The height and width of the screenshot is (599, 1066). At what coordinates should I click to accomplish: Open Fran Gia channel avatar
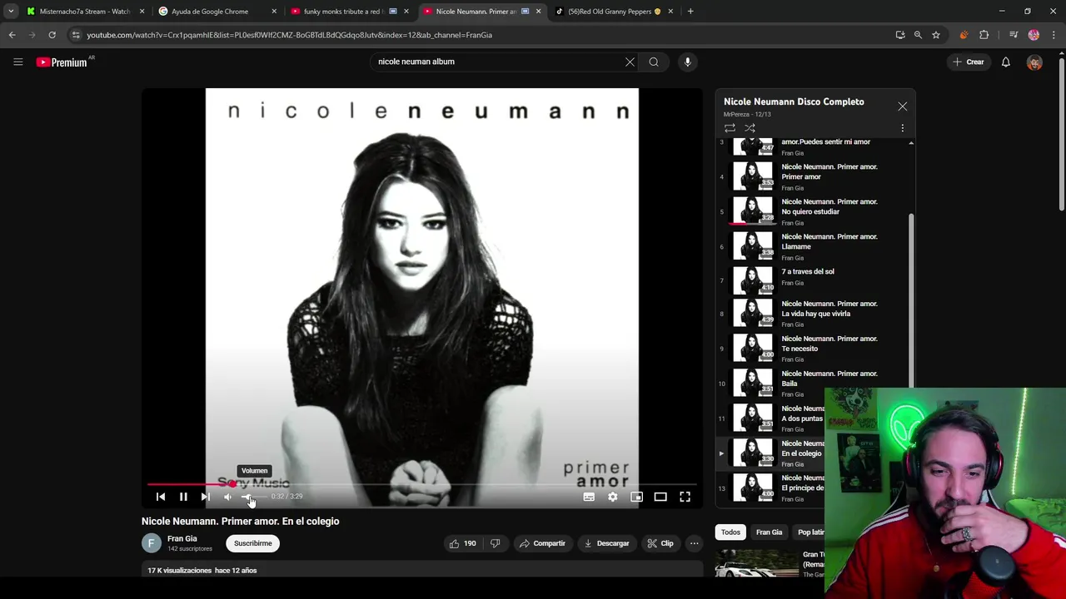pyautogui.click(x=152, y=543)
